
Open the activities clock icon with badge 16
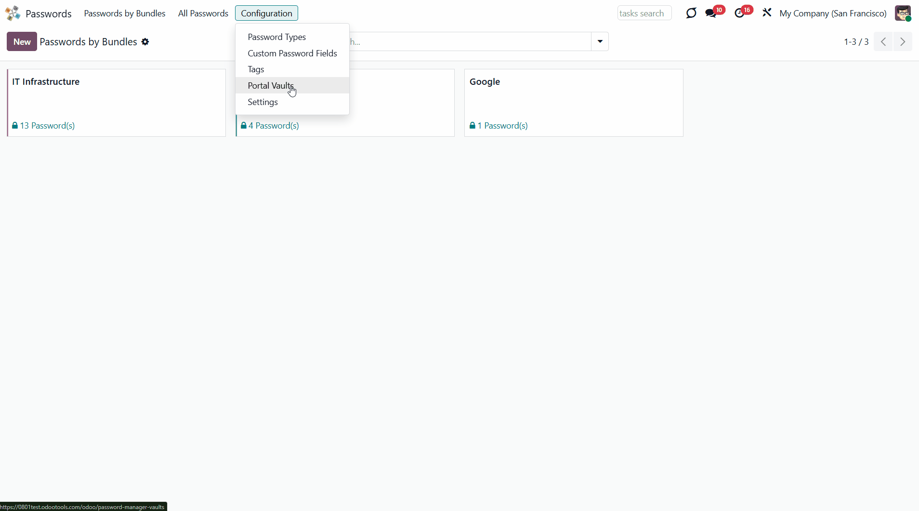[739, 13]
